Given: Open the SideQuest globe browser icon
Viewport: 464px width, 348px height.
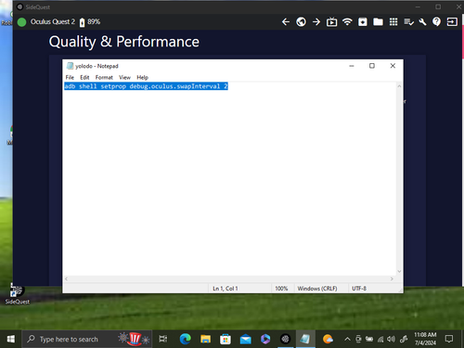Looking at the screenshot, I should 301,22.
